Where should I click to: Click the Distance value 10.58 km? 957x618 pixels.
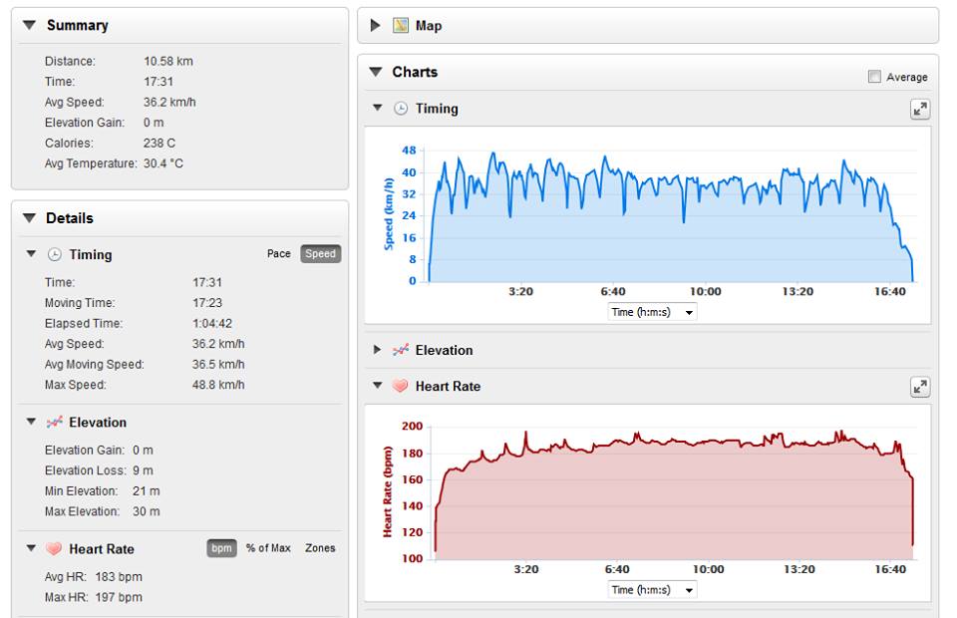(168, 61)
